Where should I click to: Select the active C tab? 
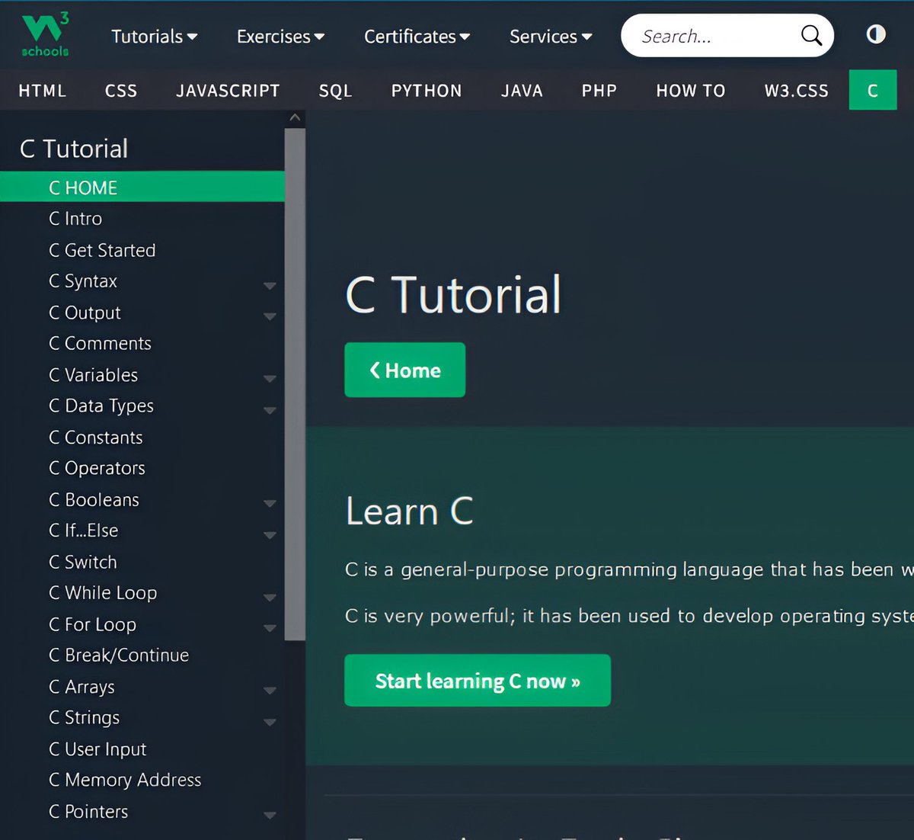pyautogui.click(x=873, y=91)
